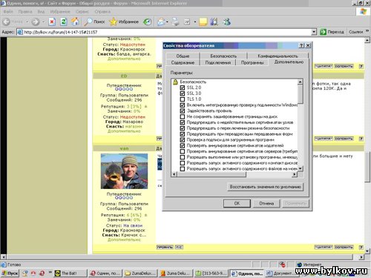
Task: Go to the Home page icon
Action: [75, 21]
